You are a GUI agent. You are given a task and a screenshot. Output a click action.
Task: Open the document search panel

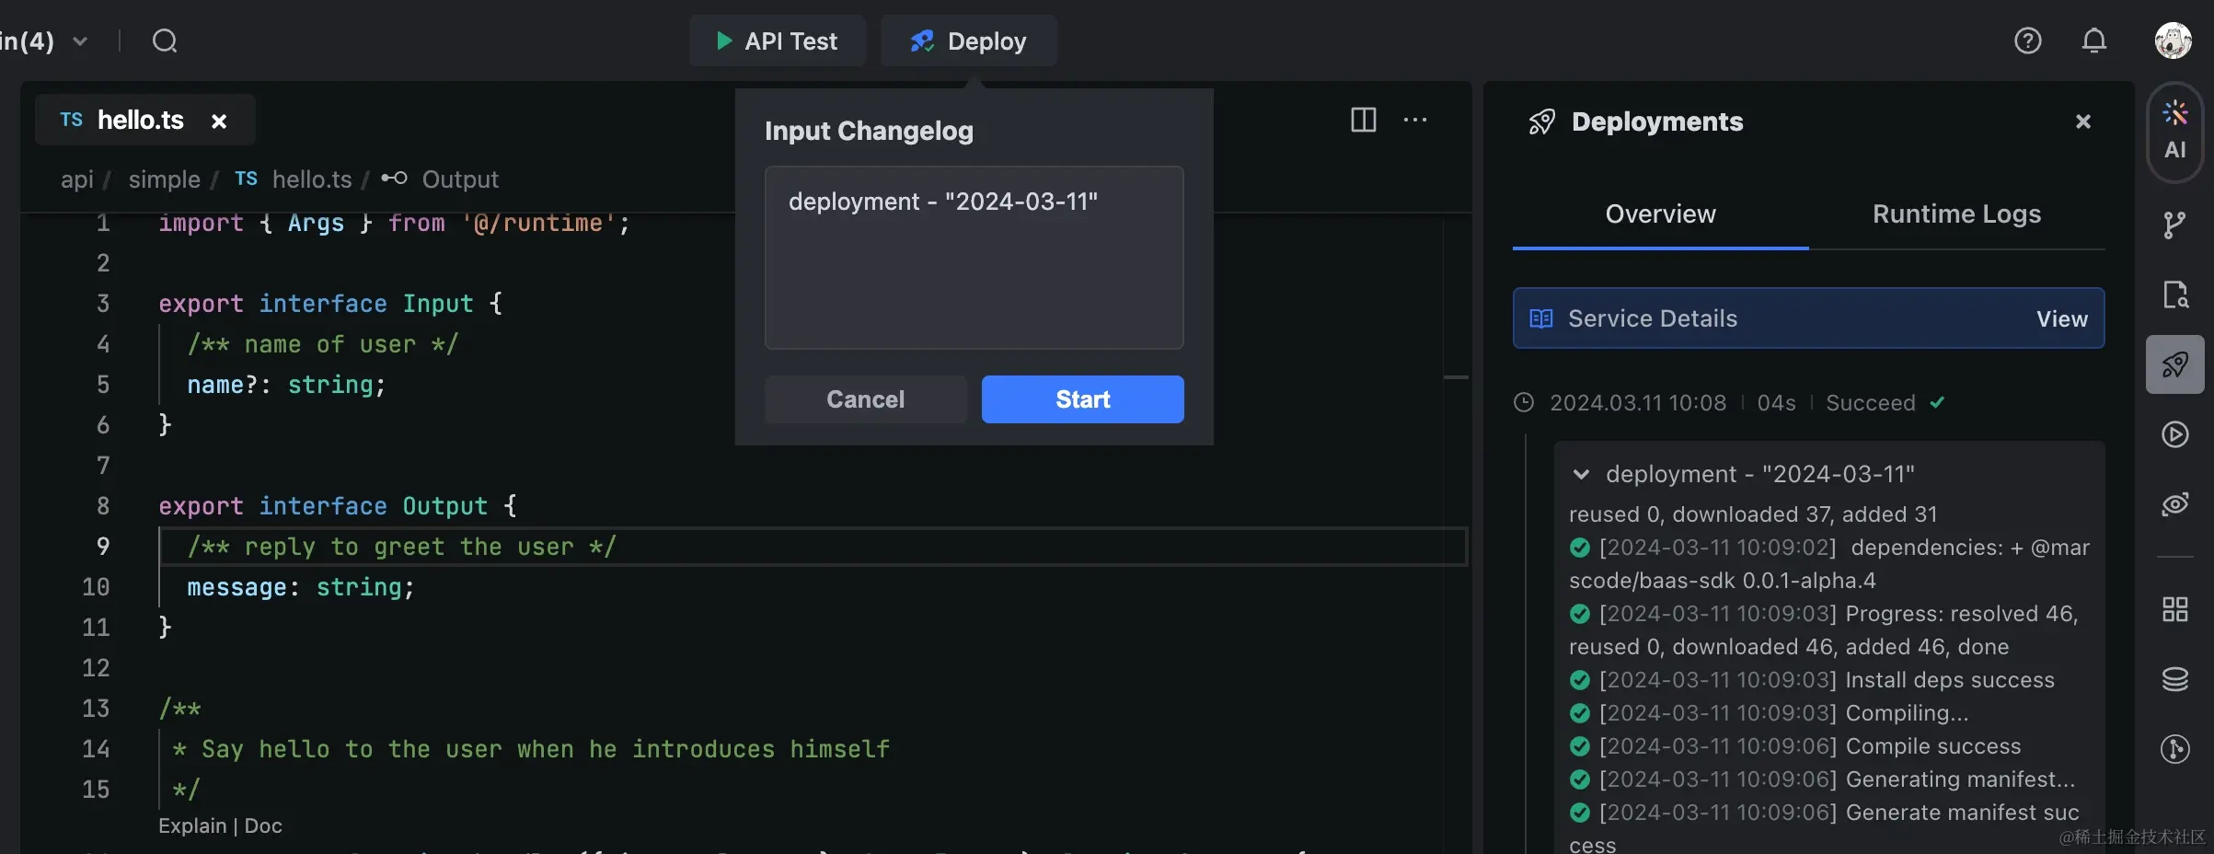coord(2174,294)
